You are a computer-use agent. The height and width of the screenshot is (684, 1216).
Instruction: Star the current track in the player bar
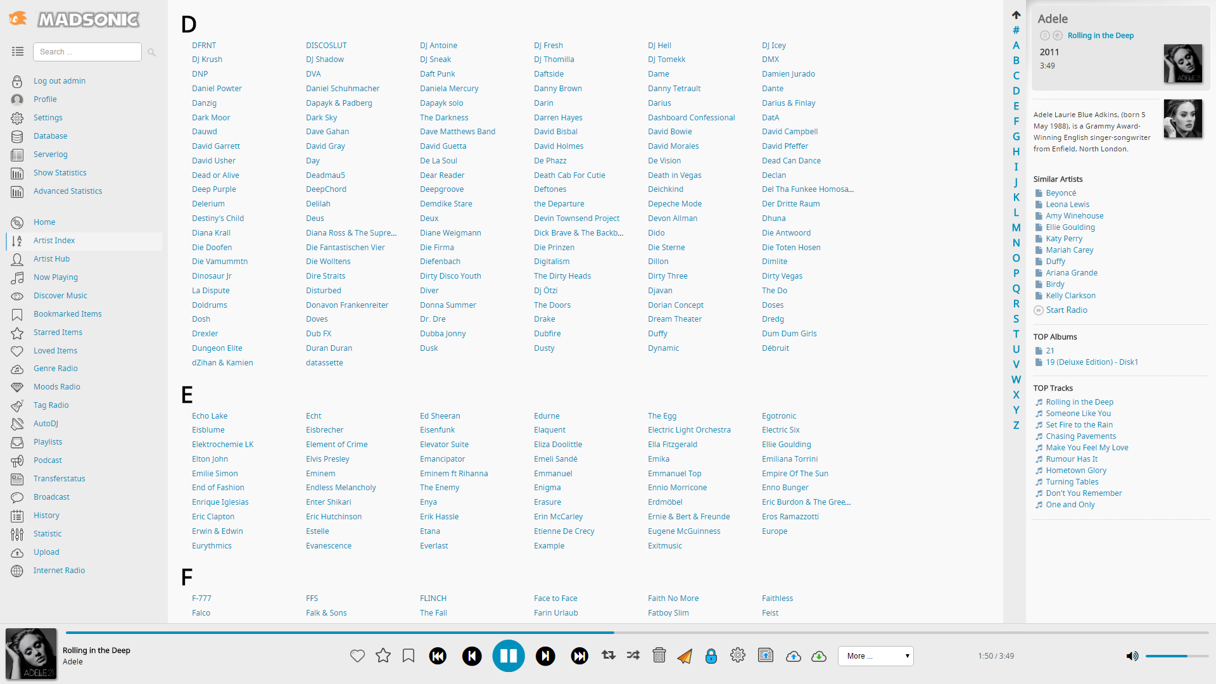(x=383, y=656)
